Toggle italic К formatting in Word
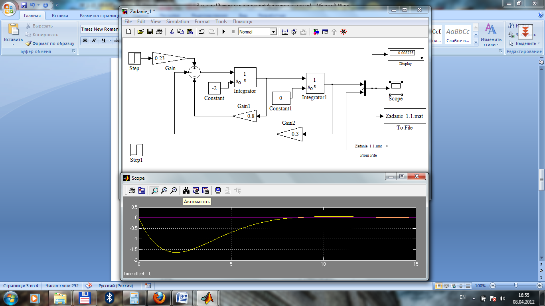 pyautogui.click(x=94, y=40)
